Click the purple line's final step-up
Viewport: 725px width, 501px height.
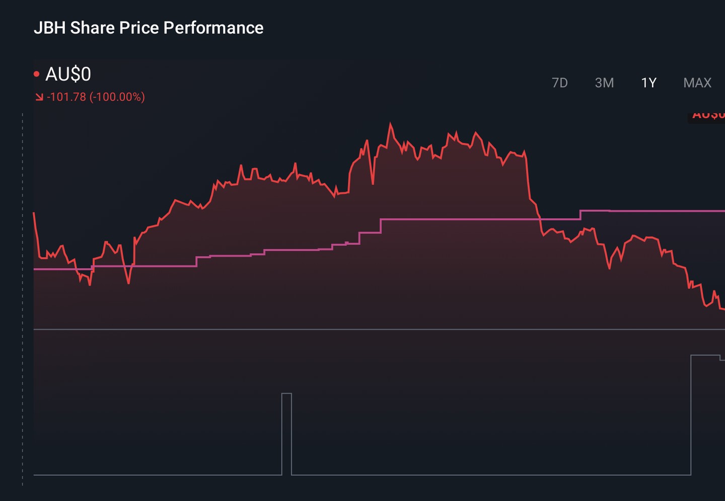581,215
